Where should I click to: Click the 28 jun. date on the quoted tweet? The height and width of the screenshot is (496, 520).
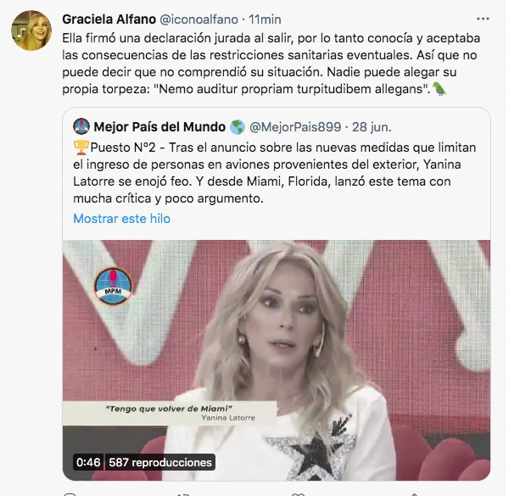372,126
